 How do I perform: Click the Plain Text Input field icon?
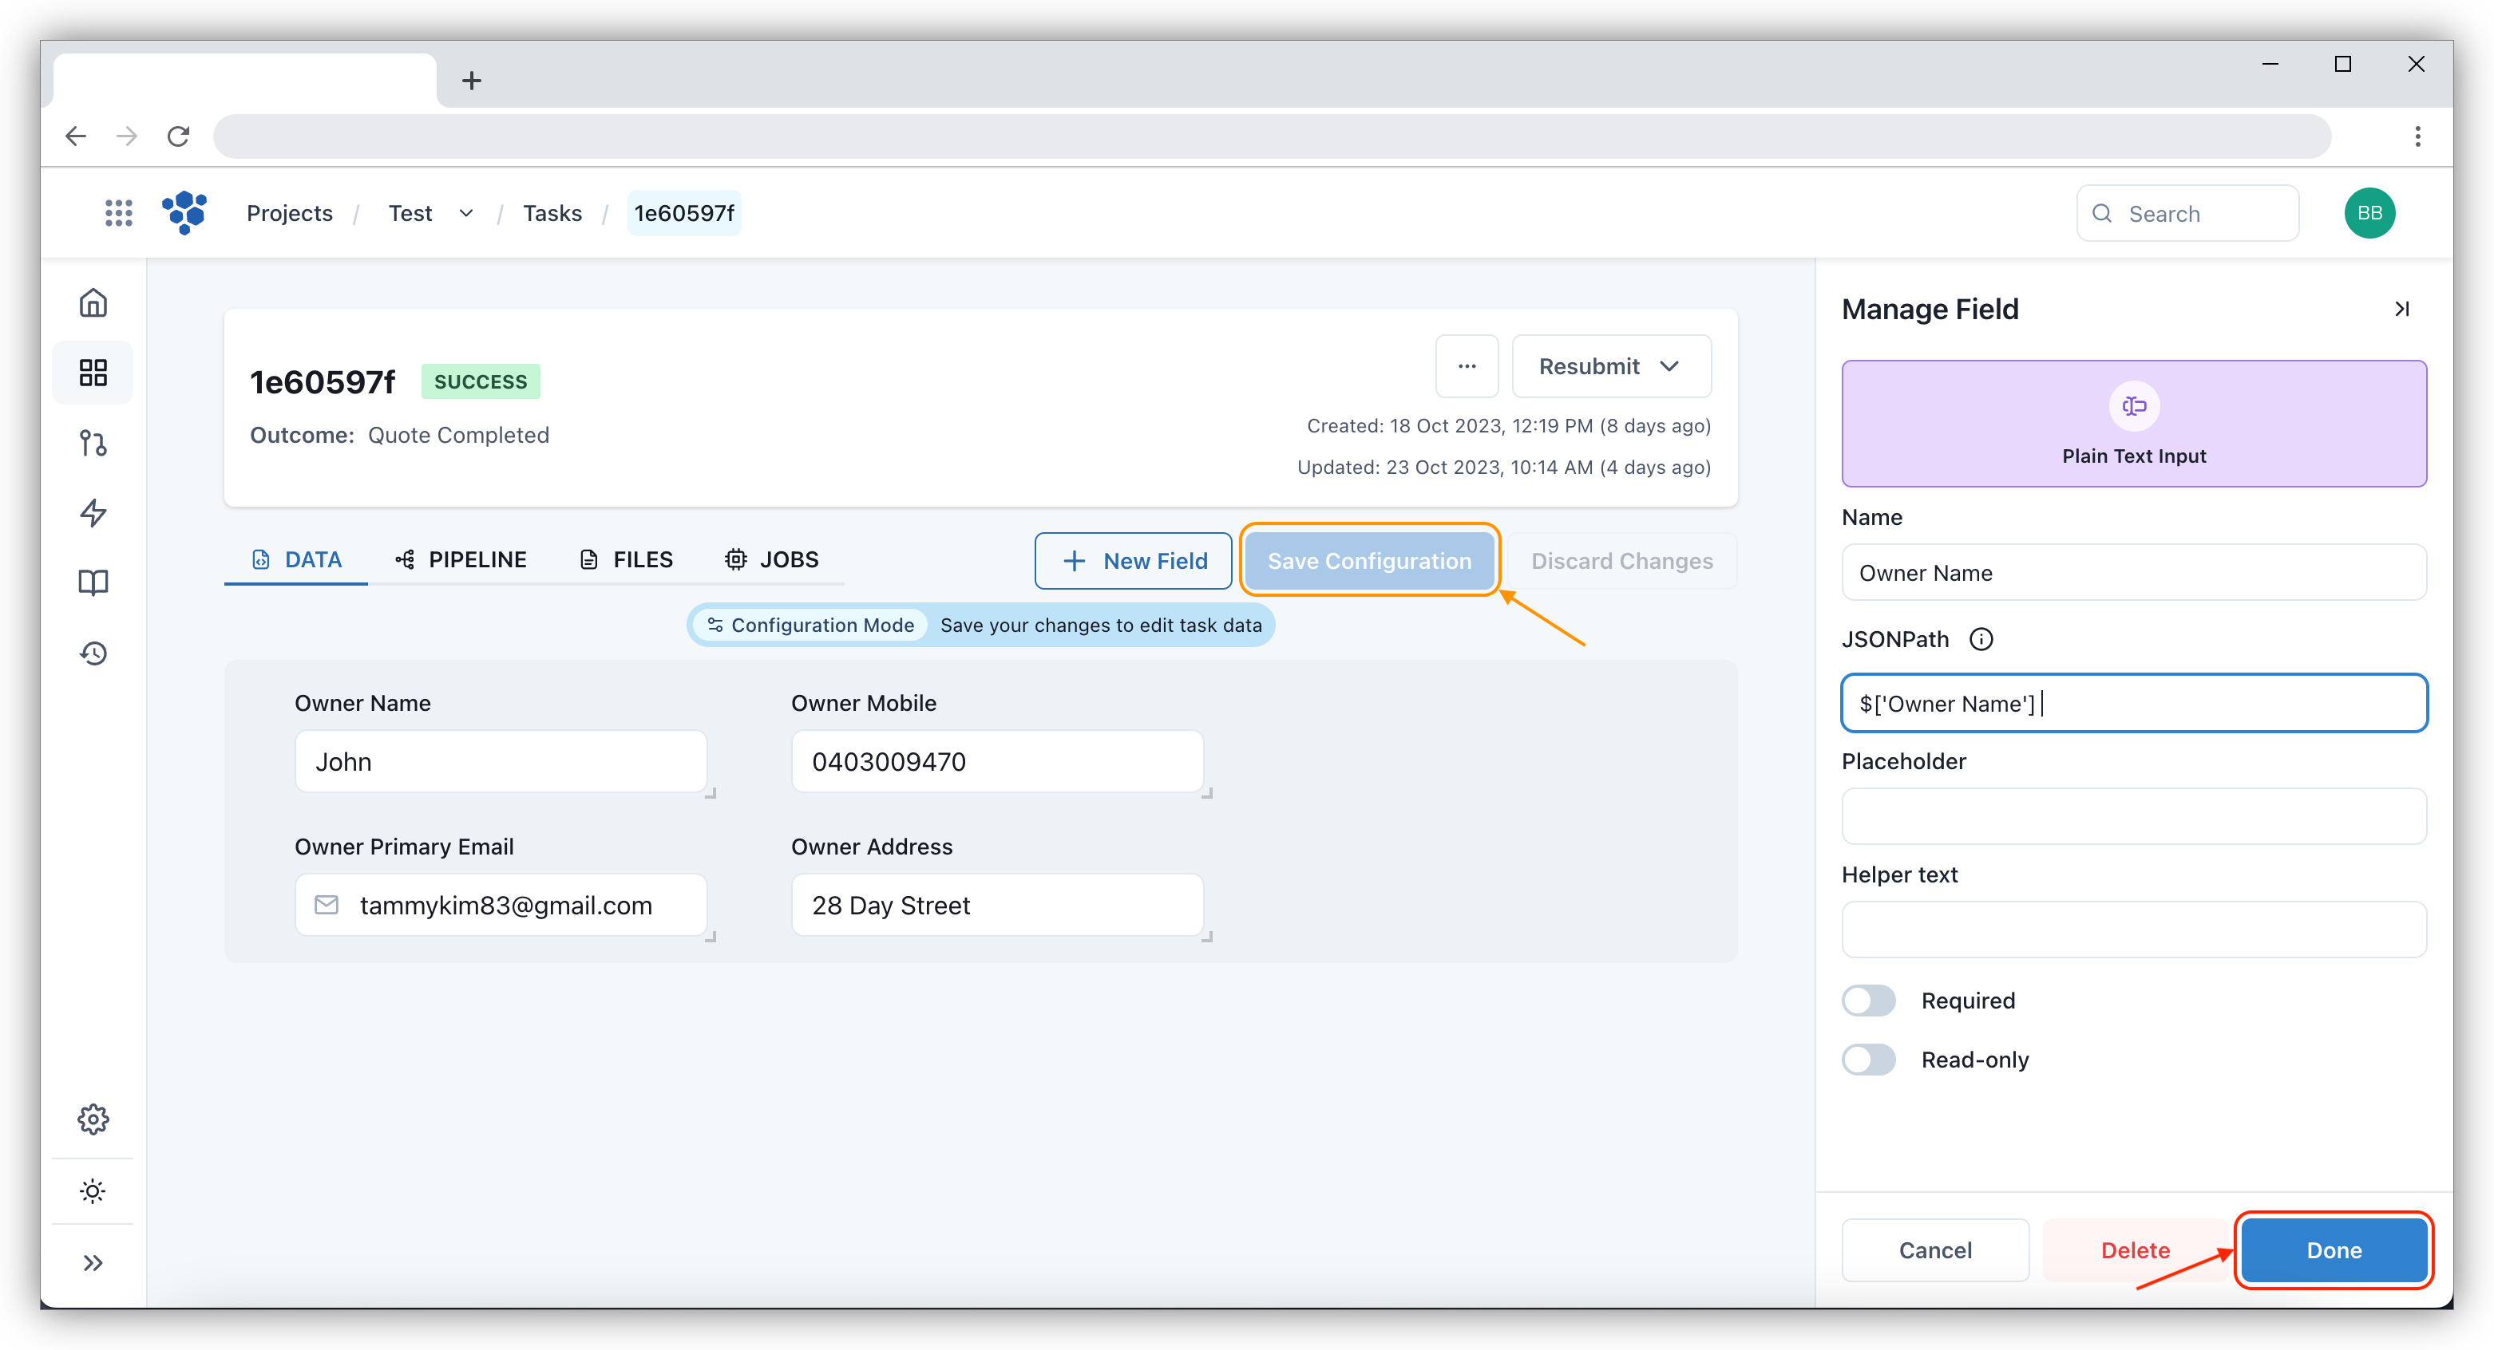(2134, 405)
